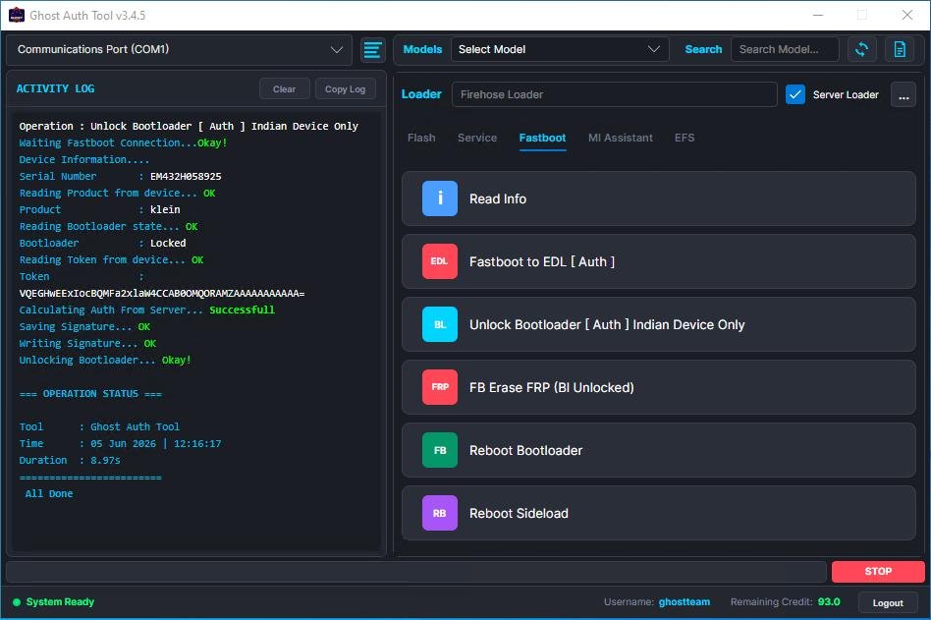
Task: Click the Models label
Action: click(422, 49)
